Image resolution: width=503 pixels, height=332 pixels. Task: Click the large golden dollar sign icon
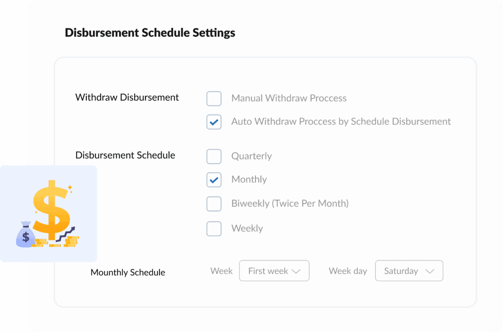click(51, 210)
